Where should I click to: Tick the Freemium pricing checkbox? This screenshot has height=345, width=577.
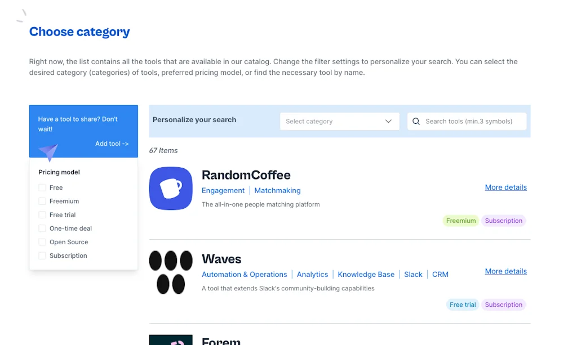pos(42,201)
